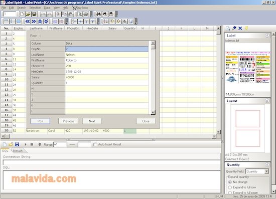Click the move to last double-right arrow icon
Viewport: 276px width, 199px height.
(34, 22)
